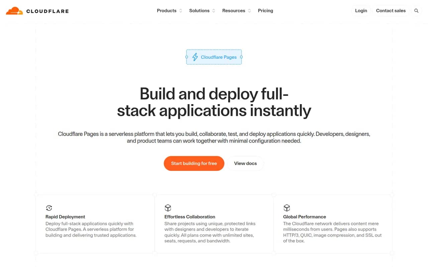Viewport: 428px width, 267px height.
Task: Click the Global Performance heading
Action: click(x=305, y=217)
